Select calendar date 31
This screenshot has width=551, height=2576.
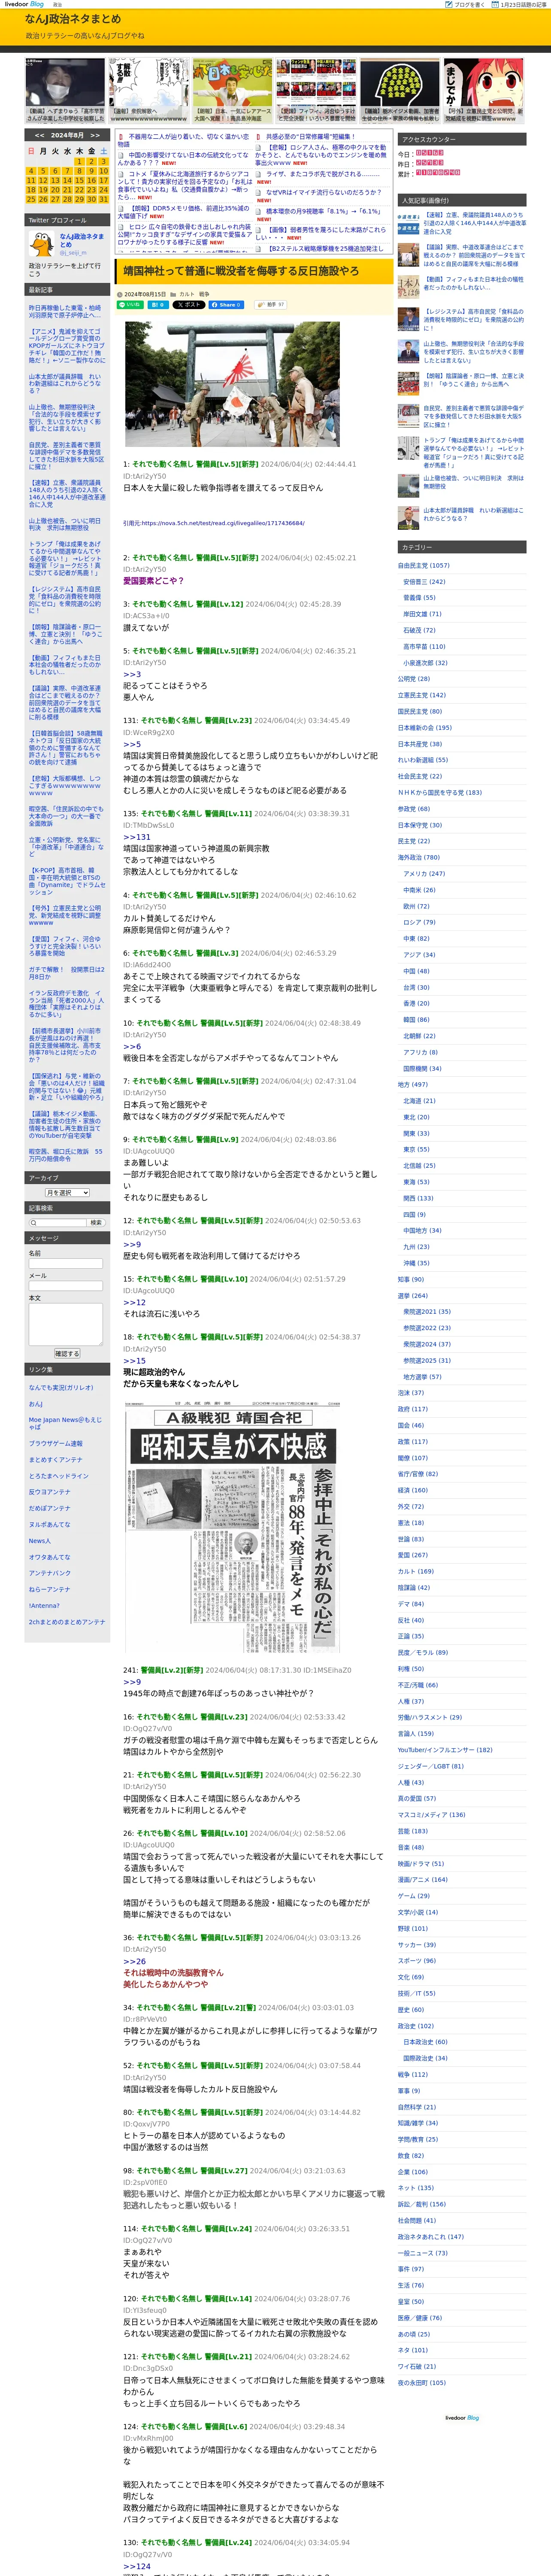point(103,199)
